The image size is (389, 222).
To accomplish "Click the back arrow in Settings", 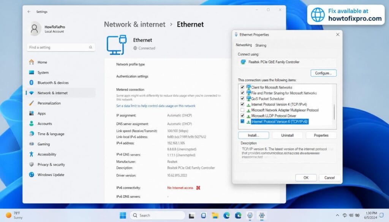I will (x=29, y=12).
